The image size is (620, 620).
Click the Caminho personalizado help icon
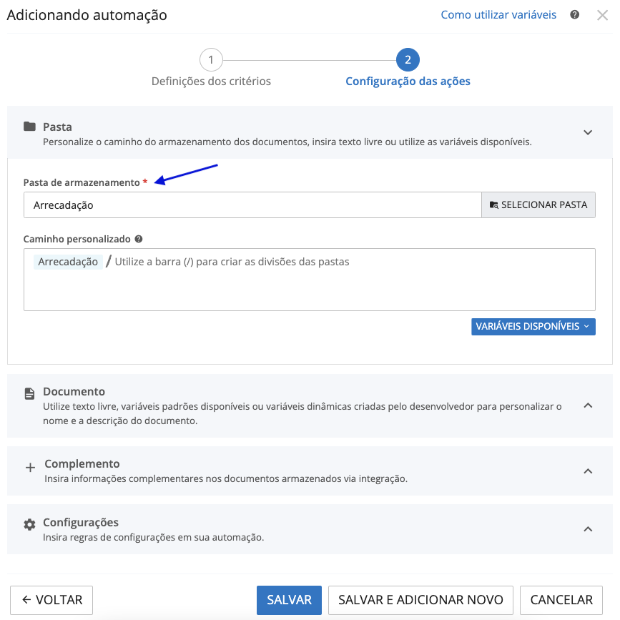coord(139,239)
